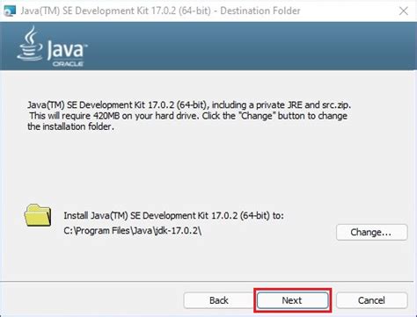This screenshot has height=317, width=417.
Task: Click the text 'Install Java(TM) SE Development Kit 17.0.2 (64-bit) to:'
Action: [x=173, y=216]
